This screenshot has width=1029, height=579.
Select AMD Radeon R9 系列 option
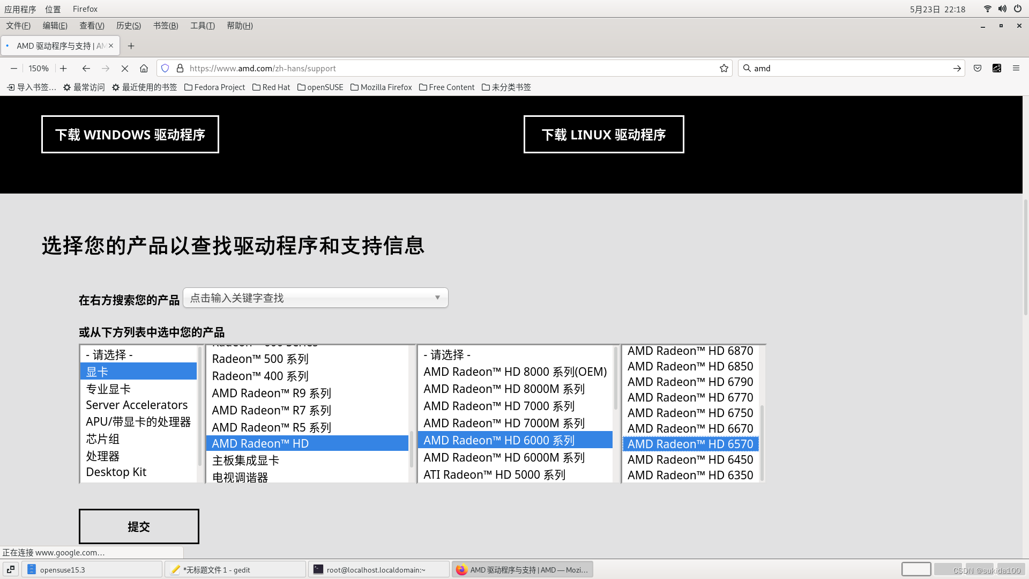(x=307, y=394)
